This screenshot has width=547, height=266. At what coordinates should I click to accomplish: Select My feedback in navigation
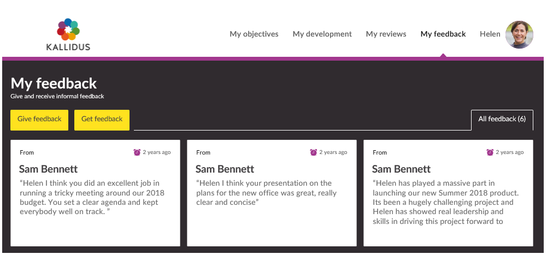click(x=443, y=34)
